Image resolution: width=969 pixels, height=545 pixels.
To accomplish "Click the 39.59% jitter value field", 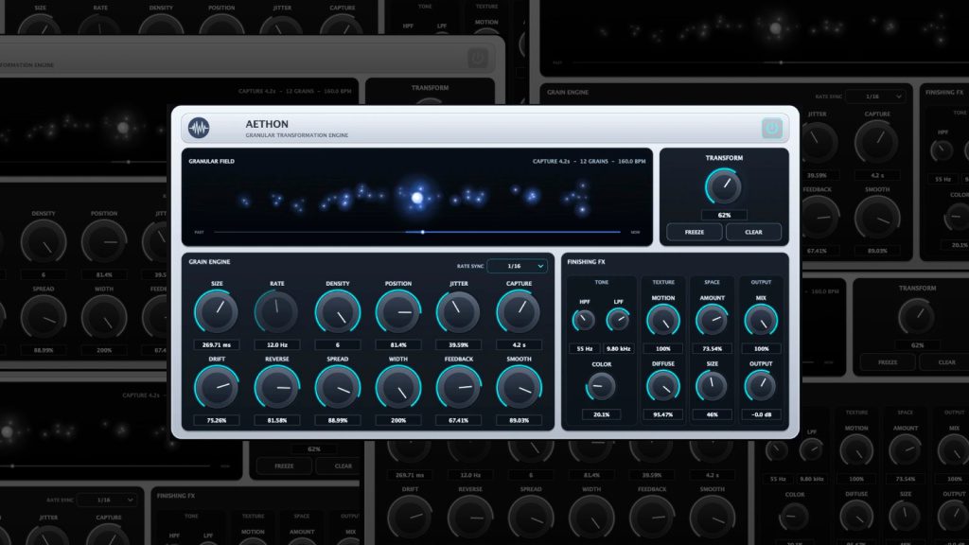I will point(459,344).
